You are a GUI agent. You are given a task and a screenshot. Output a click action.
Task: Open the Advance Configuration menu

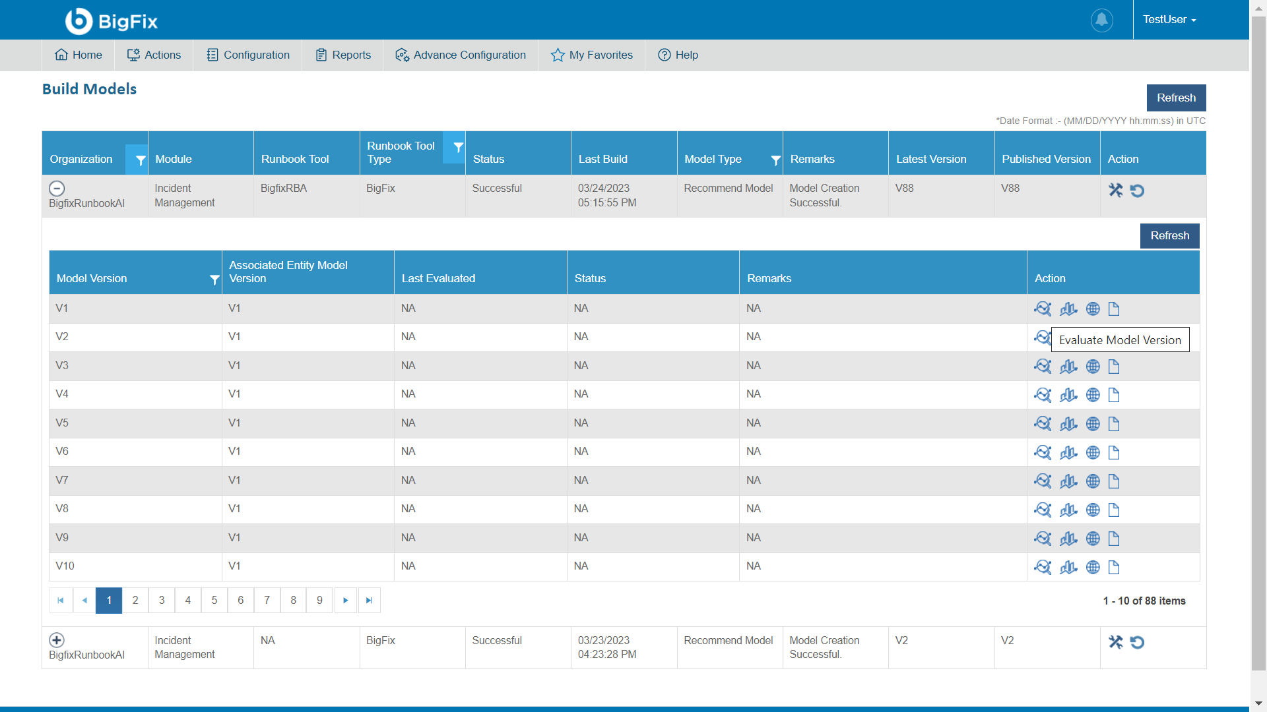click(461, 55)
